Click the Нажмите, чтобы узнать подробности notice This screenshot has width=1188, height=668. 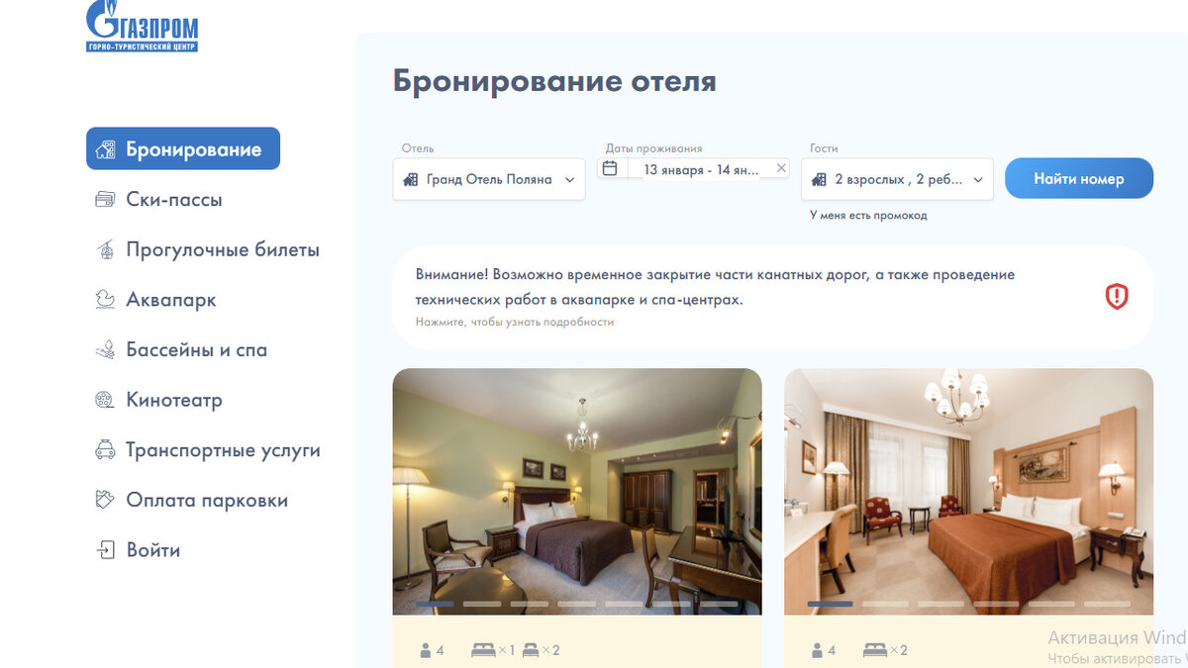click(x=515, y=323)
